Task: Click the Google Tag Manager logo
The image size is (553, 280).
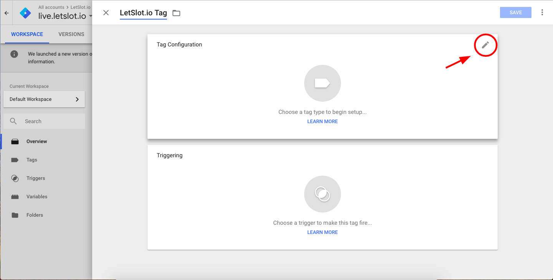Action: coord(25,13)
